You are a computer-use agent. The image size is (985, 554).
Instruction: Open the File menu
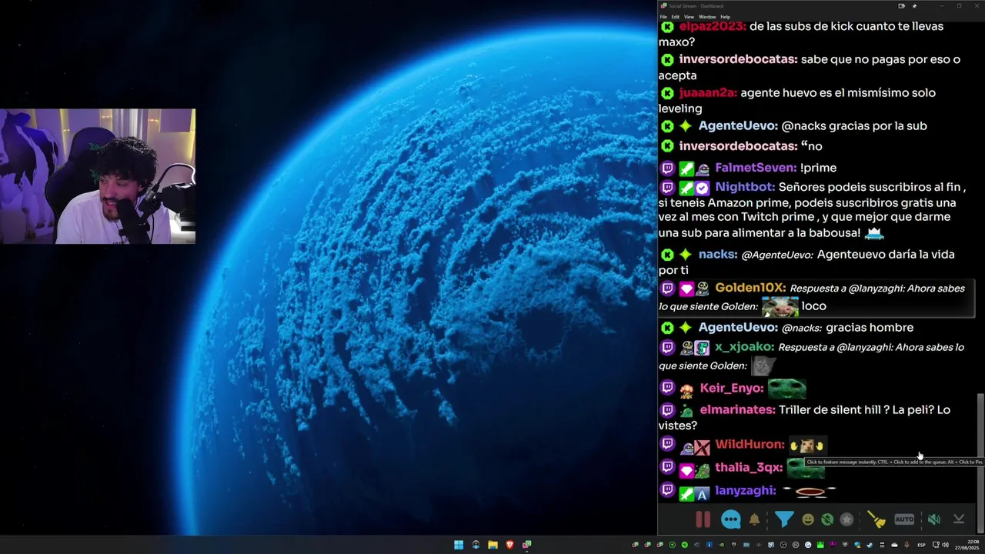pos(663,16)
